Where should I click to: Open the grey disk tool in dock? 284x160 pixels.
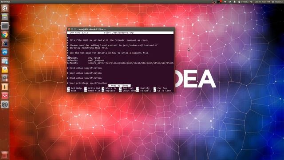(5, 78)
